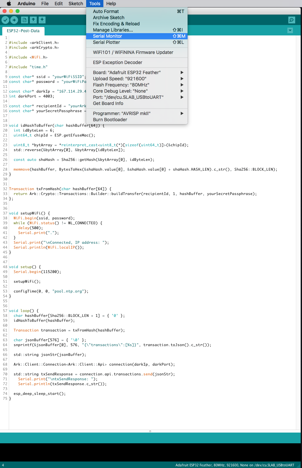Open the Apple menu icon
Screen dimensions: 302x468
[x=9, y=4]
